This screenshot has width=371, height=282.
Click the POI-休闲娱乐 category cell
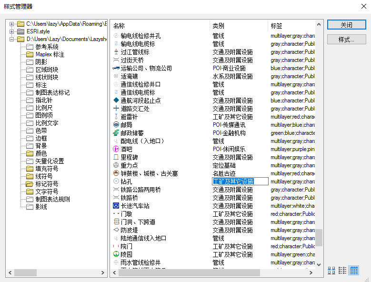[229, 149]
